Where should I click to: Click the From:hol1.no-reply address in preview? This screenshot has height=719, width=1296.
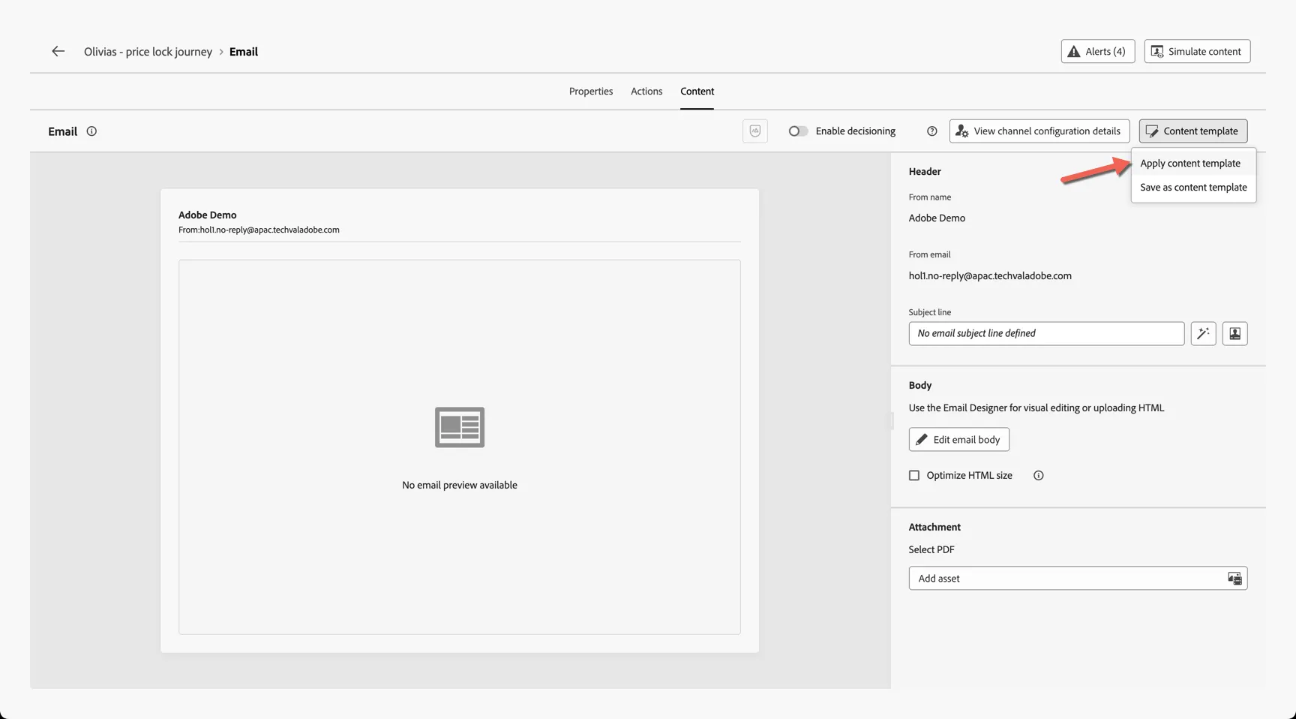click(x=259, y=230)
